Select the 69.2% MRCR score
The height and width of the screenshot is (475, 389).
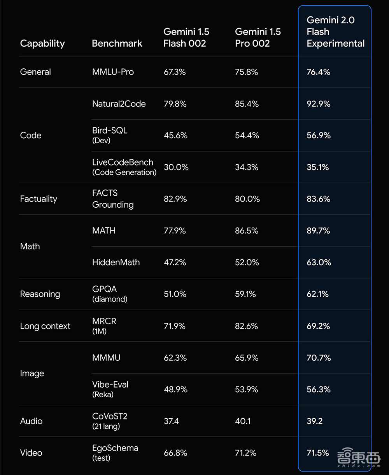[x=318, y=326]
